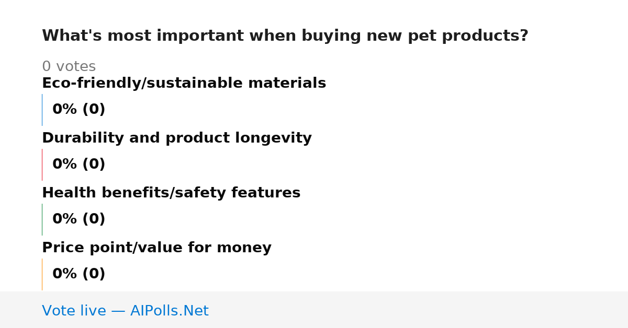This screenshot has height=328, width=628.
Task: Click the poll question heading
Action: pos(285,36)
